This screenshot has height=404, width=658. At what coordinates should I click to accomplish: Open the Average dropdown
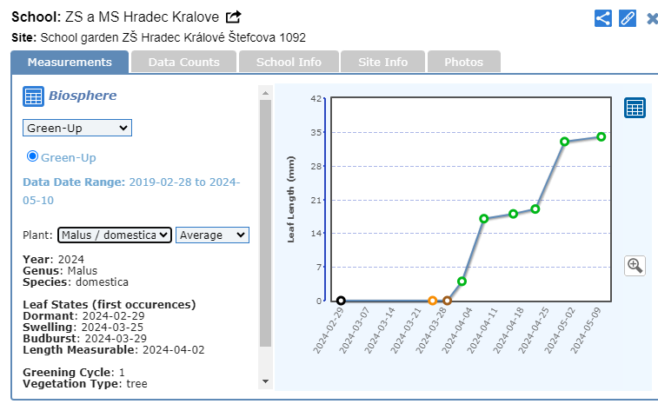coord(212,235)
